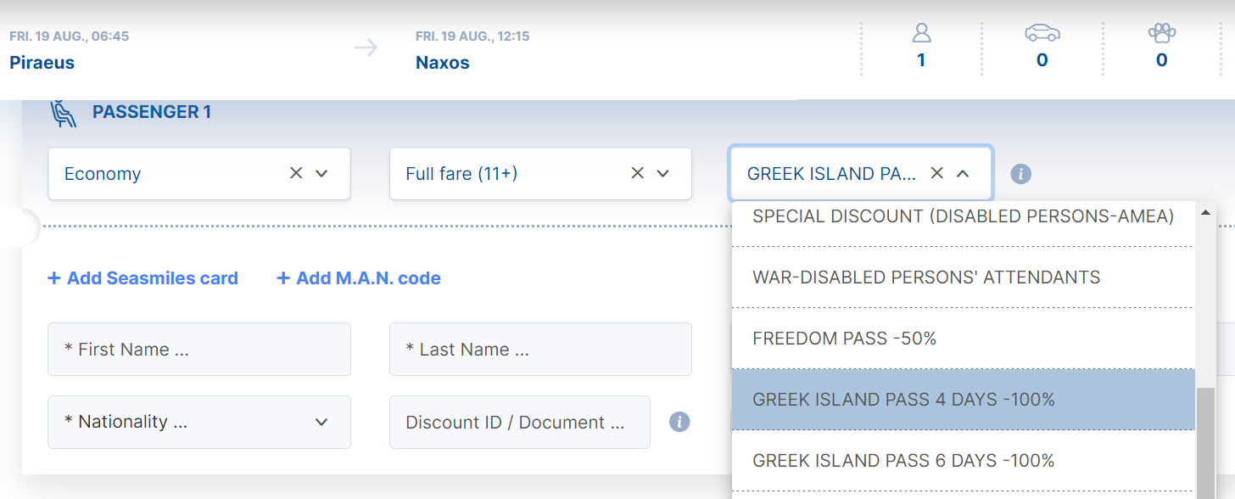Focus the First Name input field
The height and width of the screenshot is (499, 1235).
[199, 349]
